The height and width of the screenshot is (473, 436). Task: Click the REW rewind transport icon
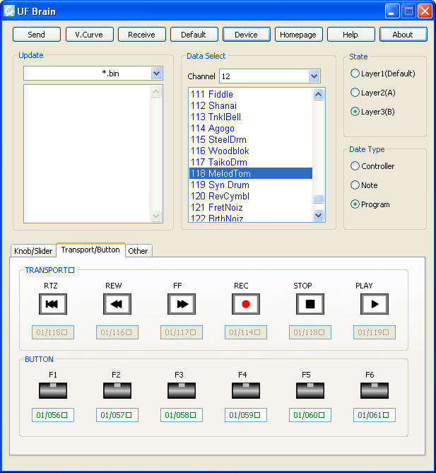pos(117,304)
